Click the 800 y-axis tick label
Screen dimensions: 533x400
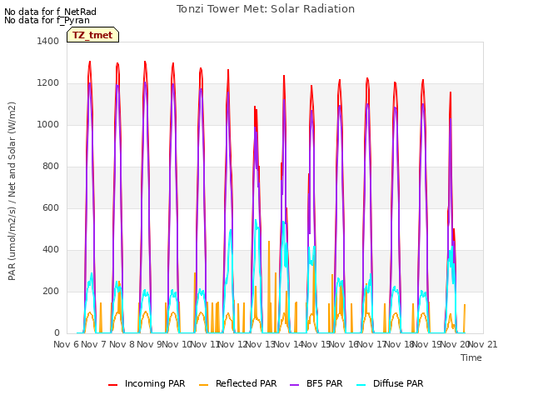click(51, 167)
